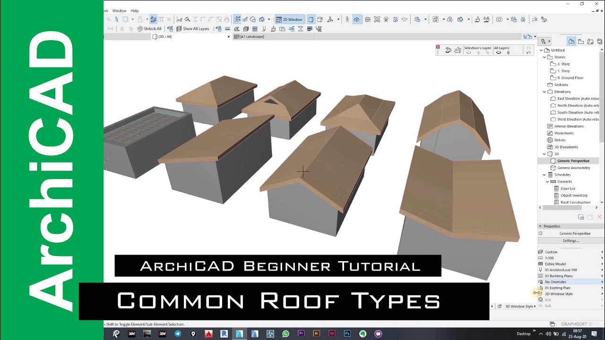Close the layers quick options palette
This screenshot has width=605, height=340.
coord(438,47)
